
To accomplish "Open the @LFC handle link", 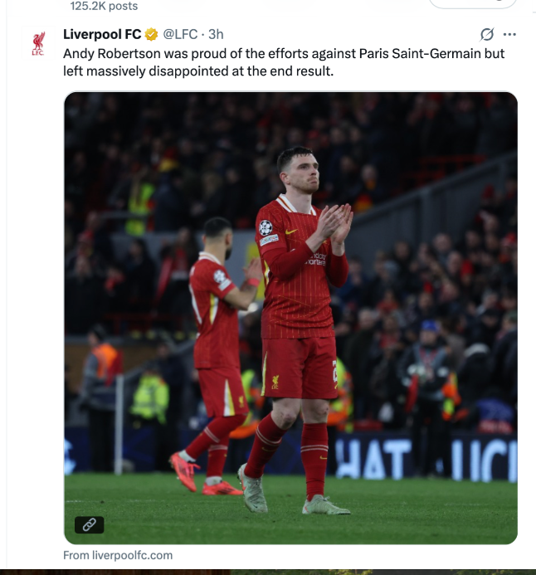I will [180, 34].
